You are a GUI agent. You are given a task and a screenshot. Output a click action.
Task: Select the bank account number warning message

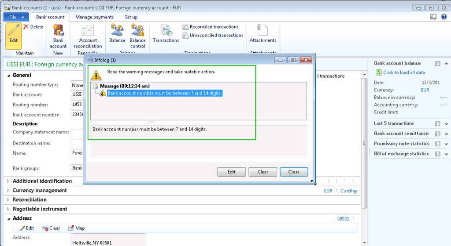click(x=165, y=93)
